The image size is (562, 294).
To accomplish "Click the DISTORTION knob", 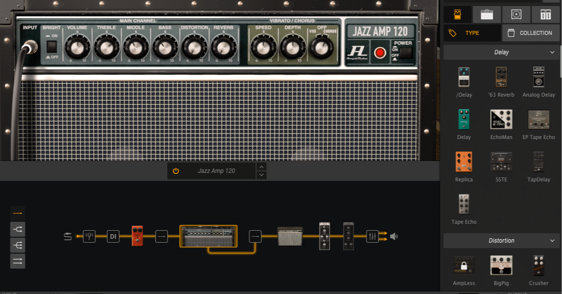I will [194, 48].
